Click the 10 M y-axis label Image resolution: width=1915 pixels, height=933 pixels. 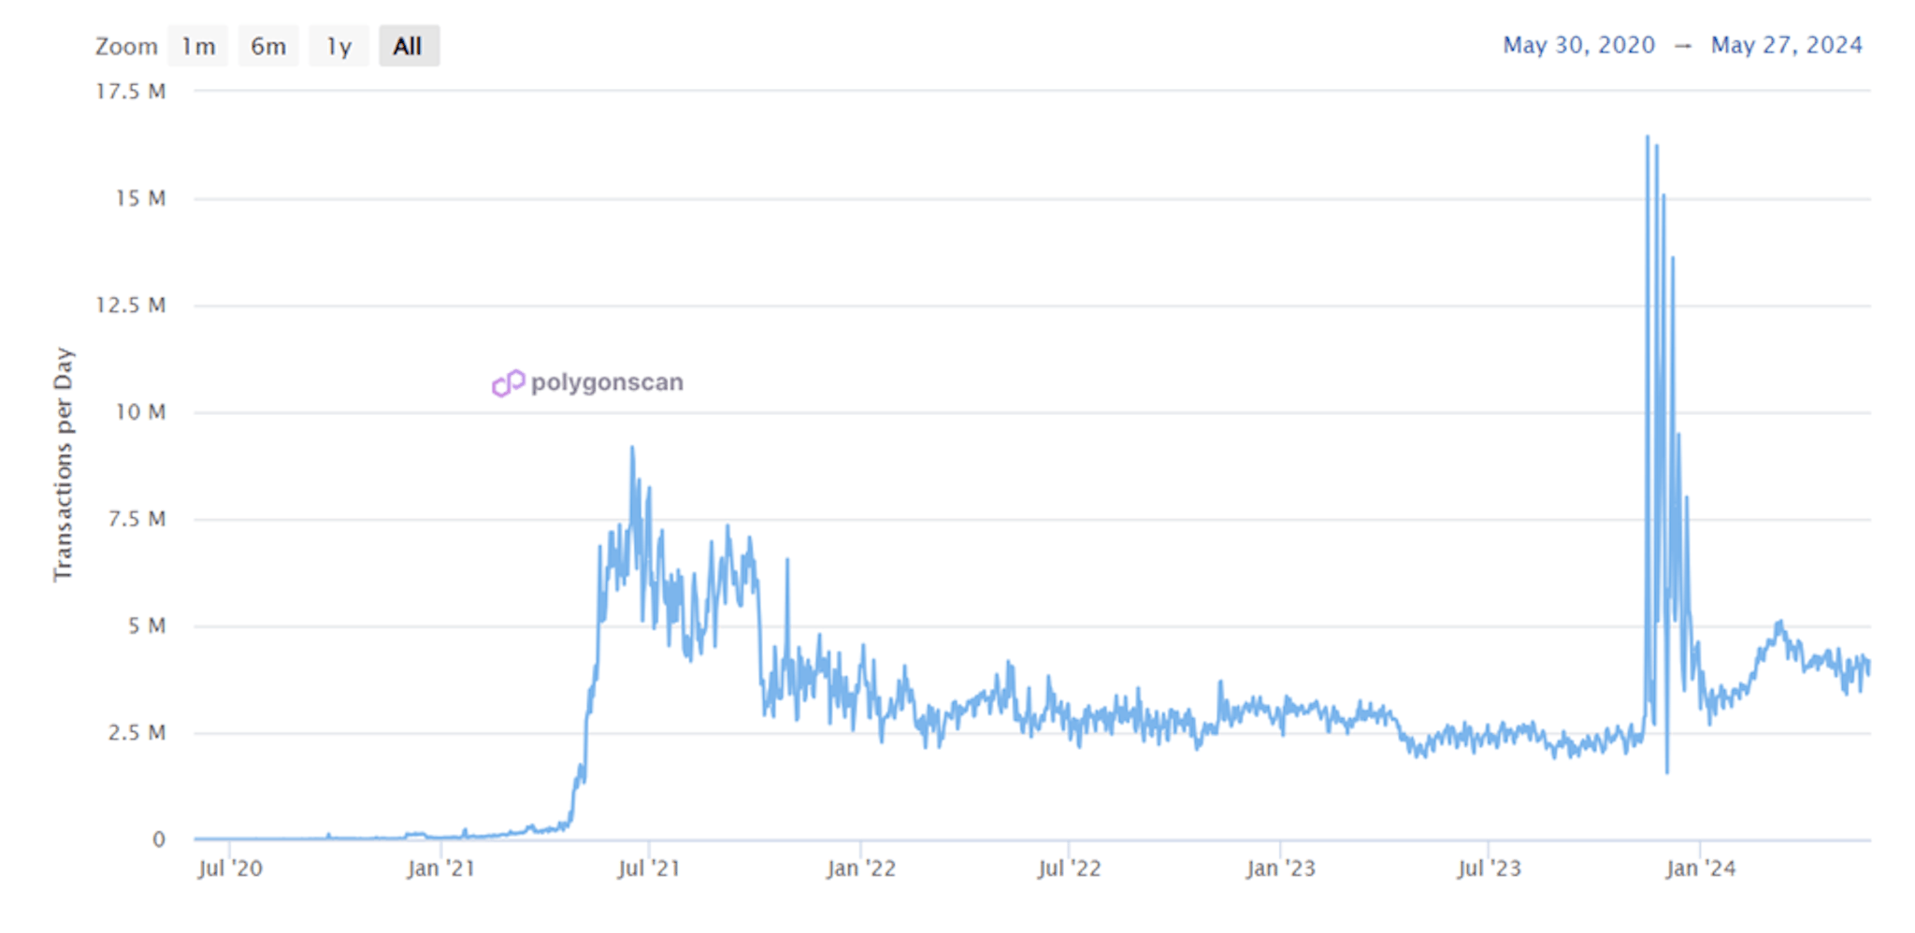(140, 412)
